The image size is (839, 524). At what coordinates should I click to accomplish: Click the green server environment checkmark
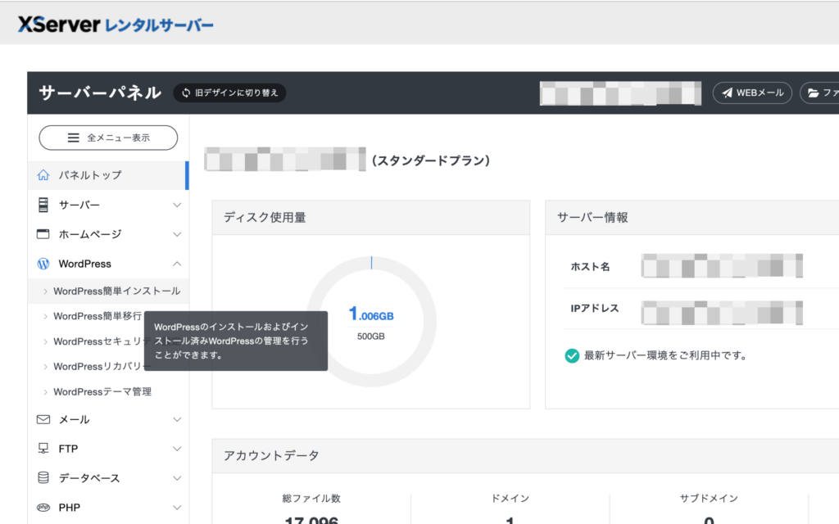pyautogui.click(x=572, y=355)
